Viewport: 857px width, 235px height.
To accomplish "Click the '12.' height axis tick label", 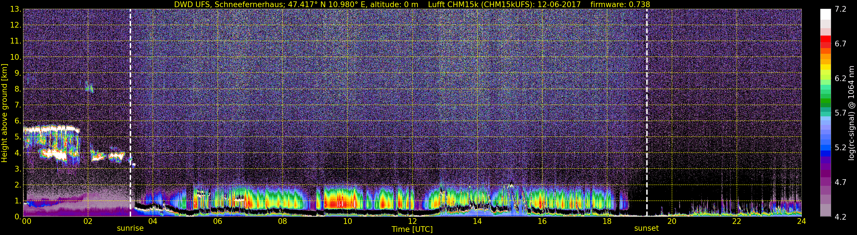I will click(x=16, y=25).
